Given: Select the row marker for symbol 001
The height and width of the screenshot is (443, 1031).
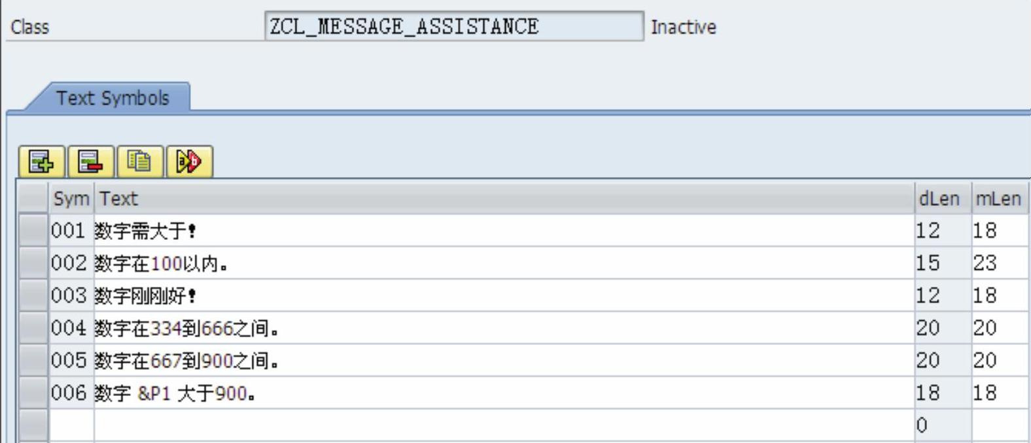Looking at the screenshot, I should tap(33, 231).
